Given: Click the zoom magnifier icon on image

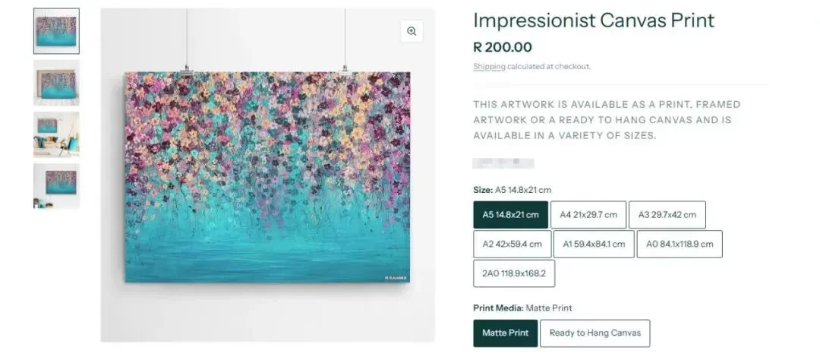Looking at the screenshot, I should (412, 31).
